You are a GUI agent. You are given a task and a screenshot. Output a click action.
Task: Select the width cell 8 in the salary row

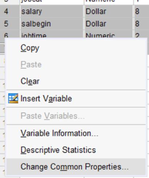tap(141, 12)
